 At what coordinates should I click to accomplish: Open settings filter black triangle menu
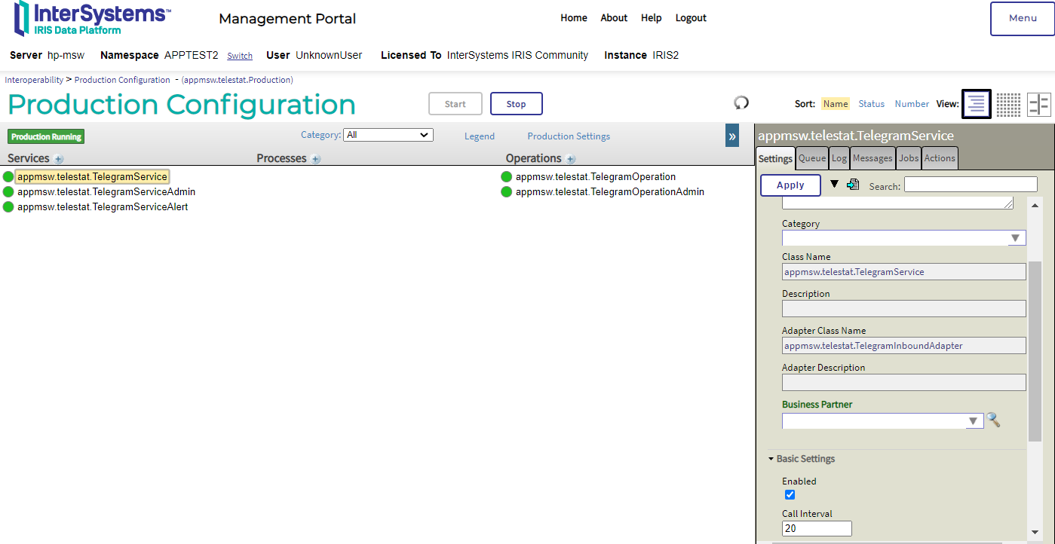coord(834,184)
